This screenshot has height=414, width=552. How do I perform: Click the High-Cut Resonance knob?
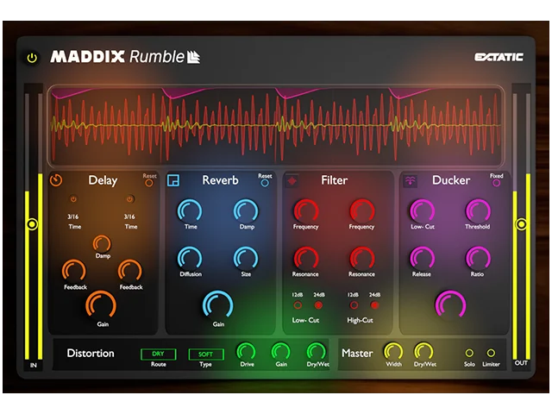coord(362,259)
